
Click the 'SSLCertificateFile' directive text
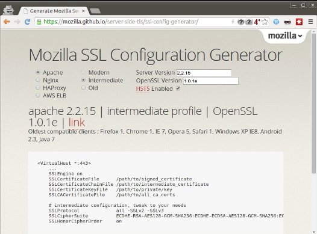click(74, 179)
